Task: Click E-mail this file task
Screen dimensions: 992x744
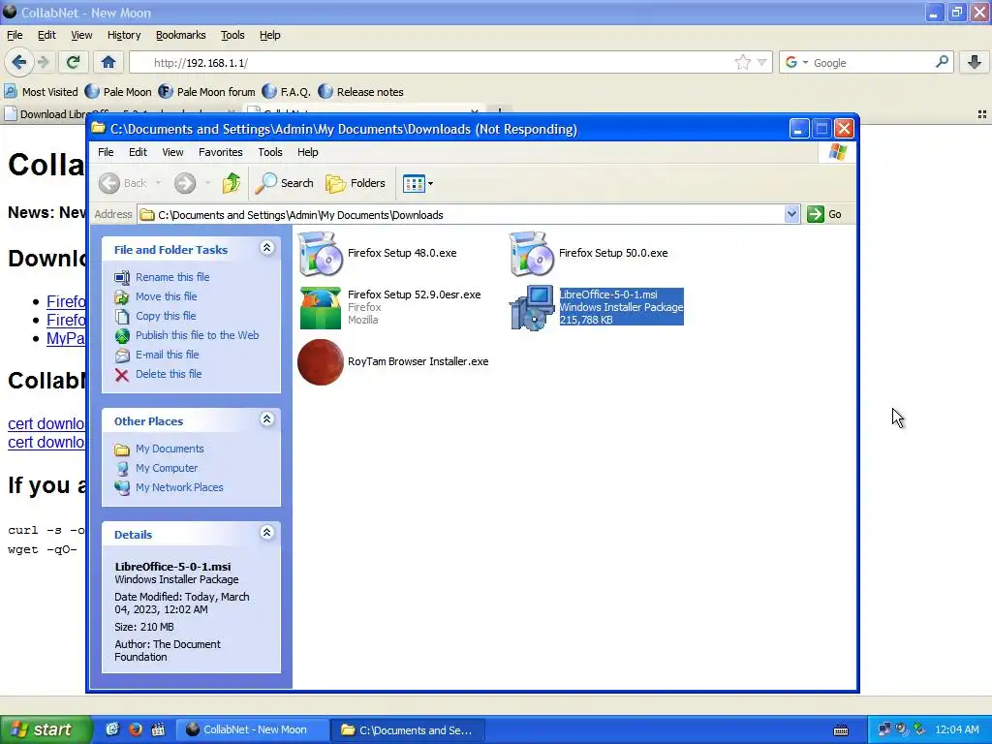Action: pos(167,355)
